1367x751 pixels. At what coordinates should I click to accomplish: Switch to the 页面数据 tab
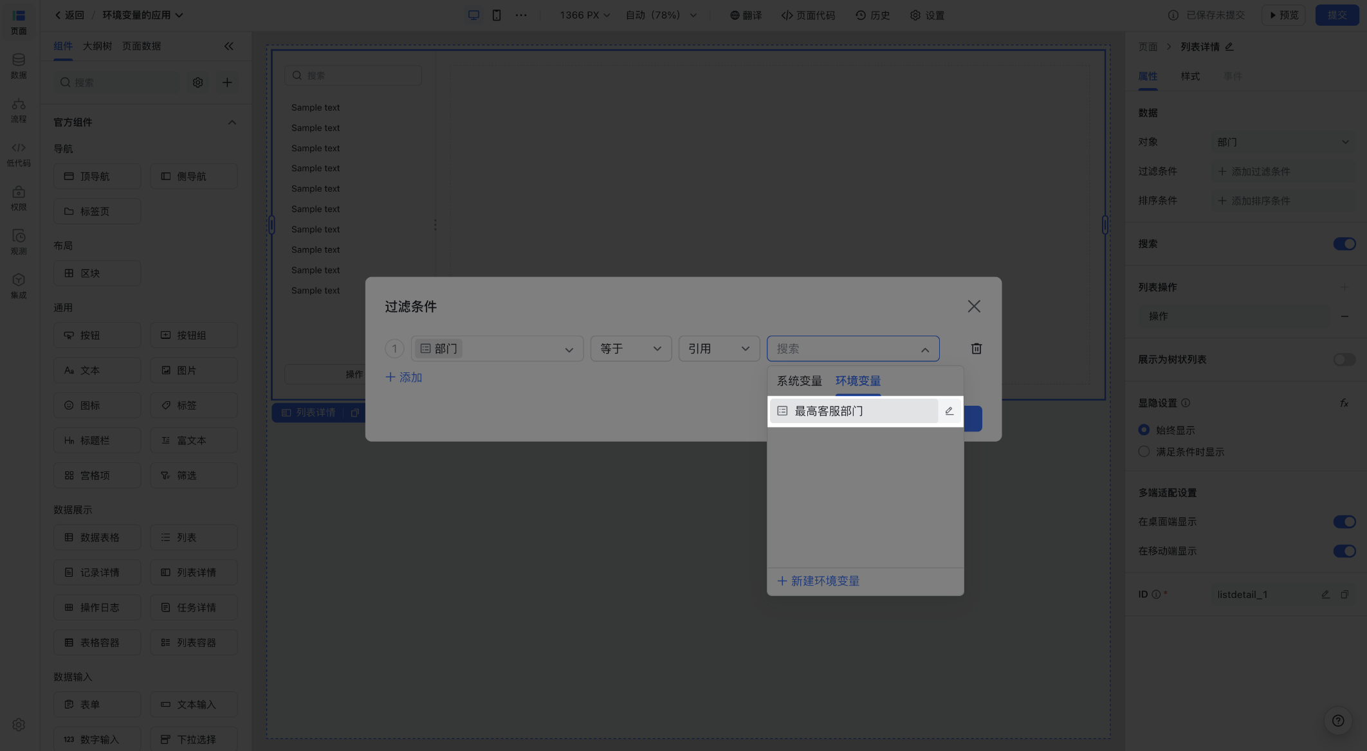point(142,46)
